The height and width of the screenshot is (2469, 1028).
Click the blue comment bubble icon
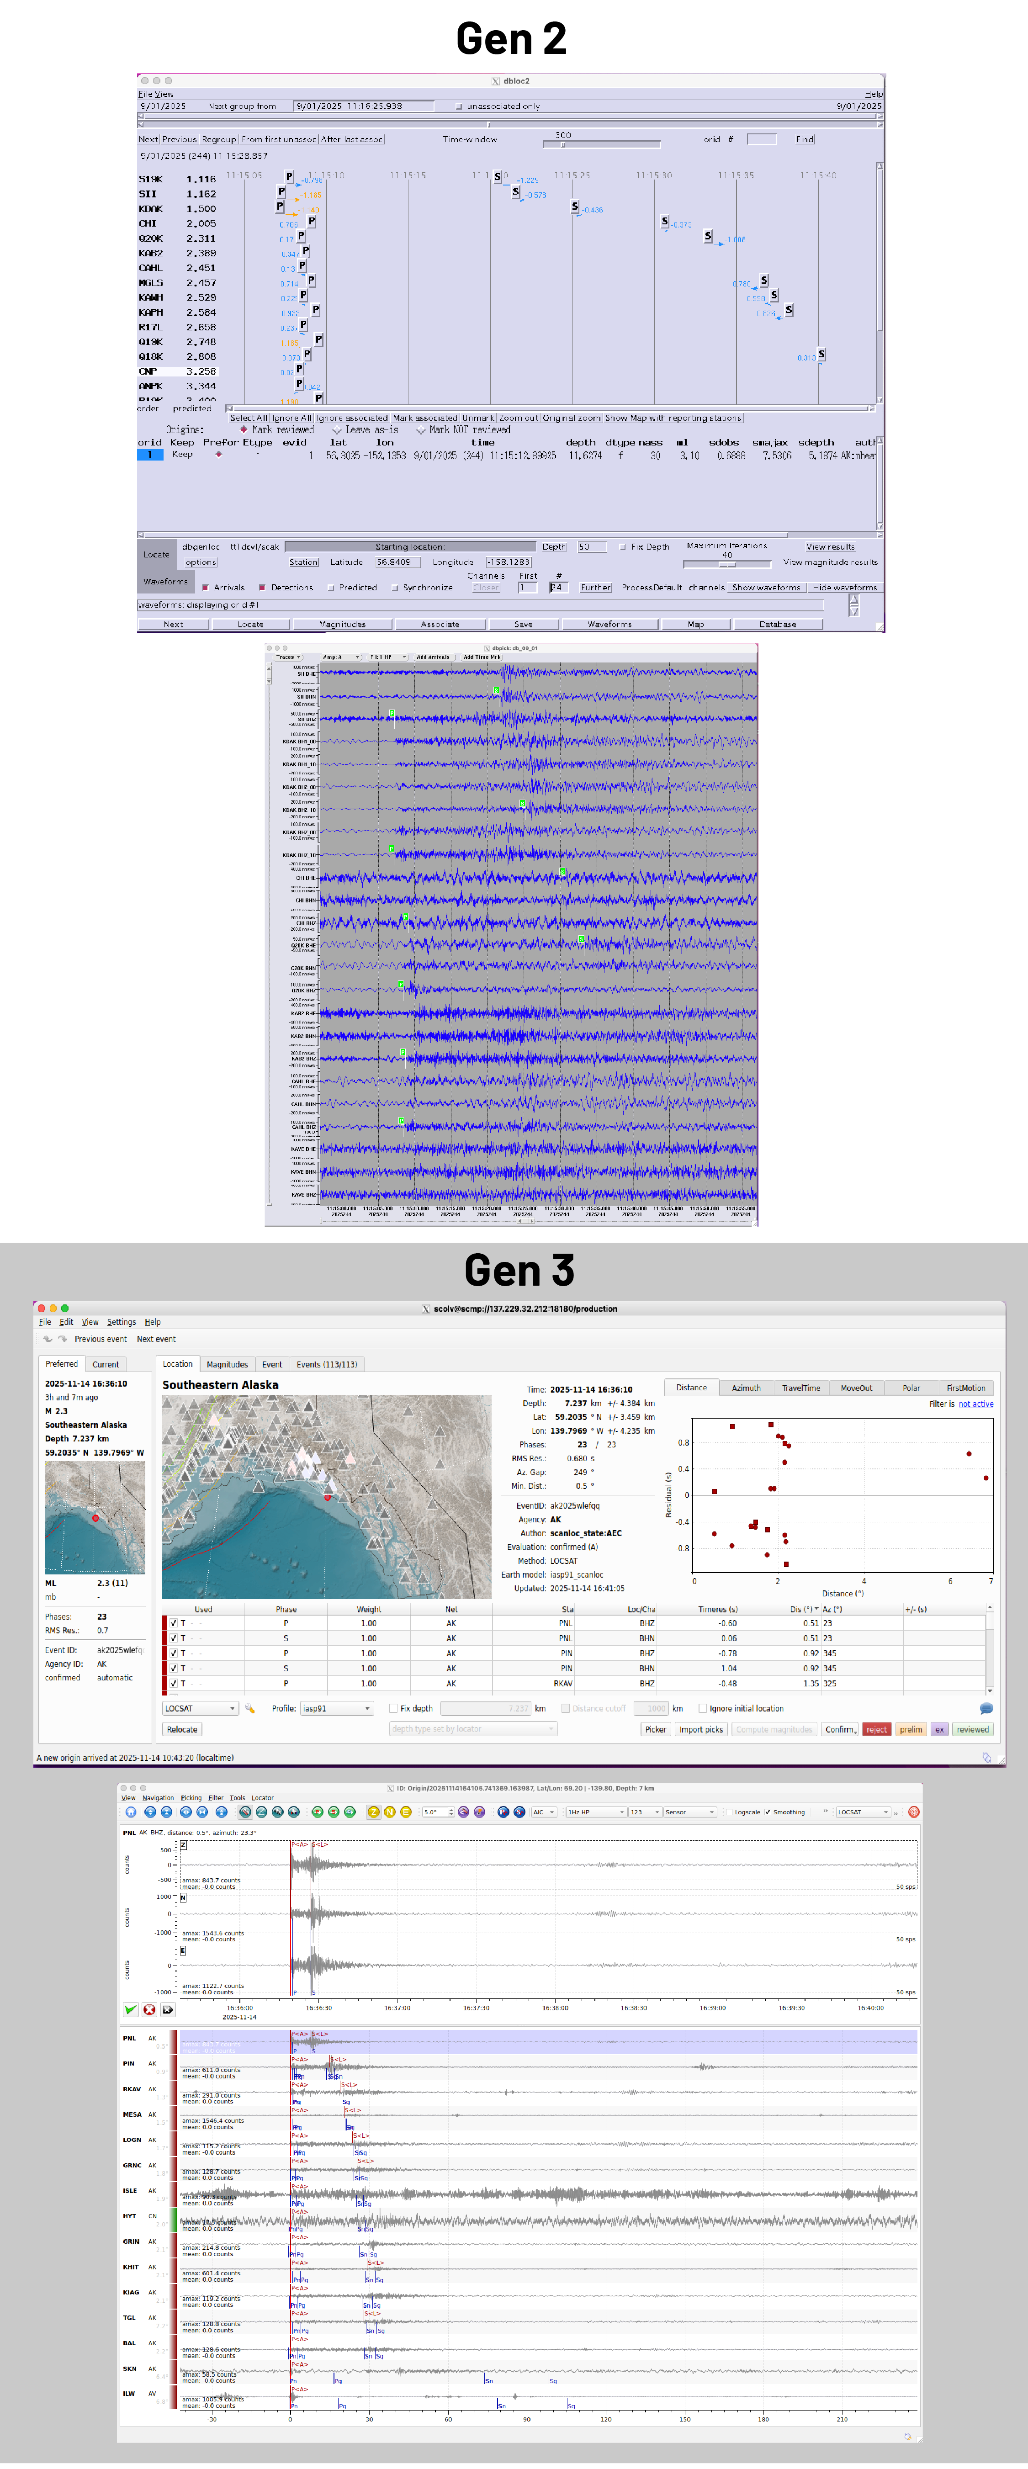(x=986, y=1709)
